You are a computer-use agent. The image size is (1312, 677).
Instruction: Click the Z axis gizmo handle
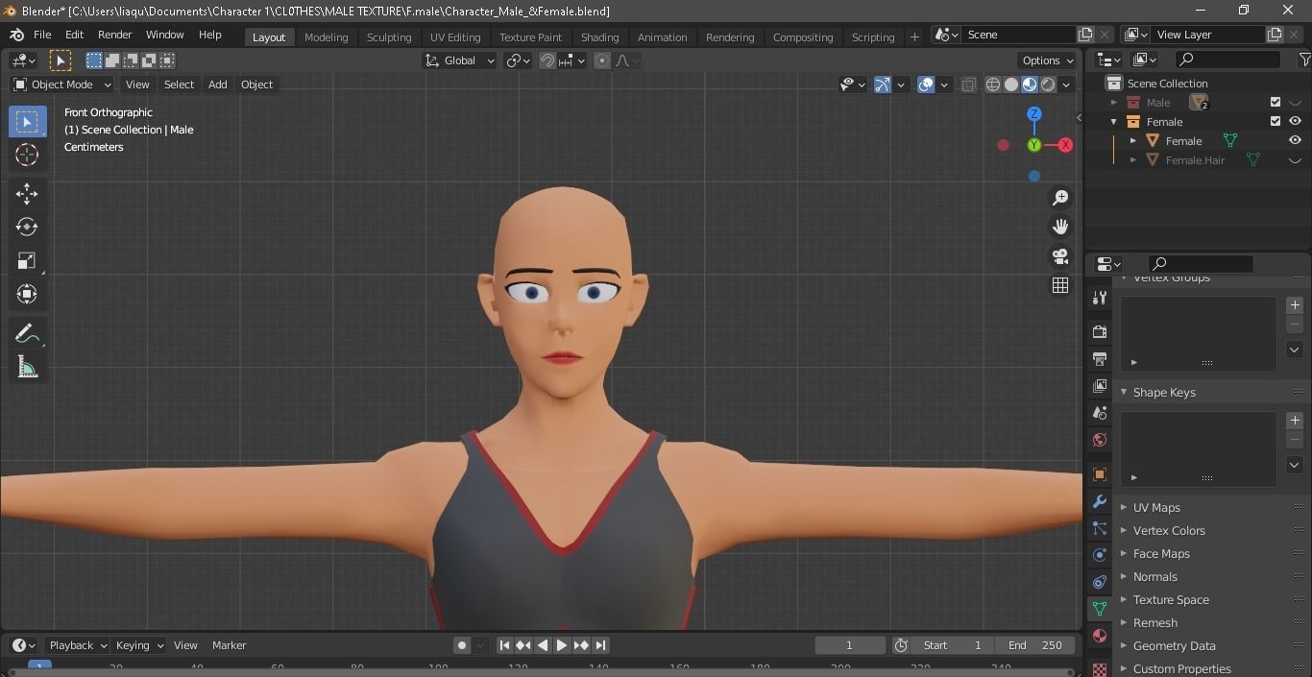pos(1034,113)
